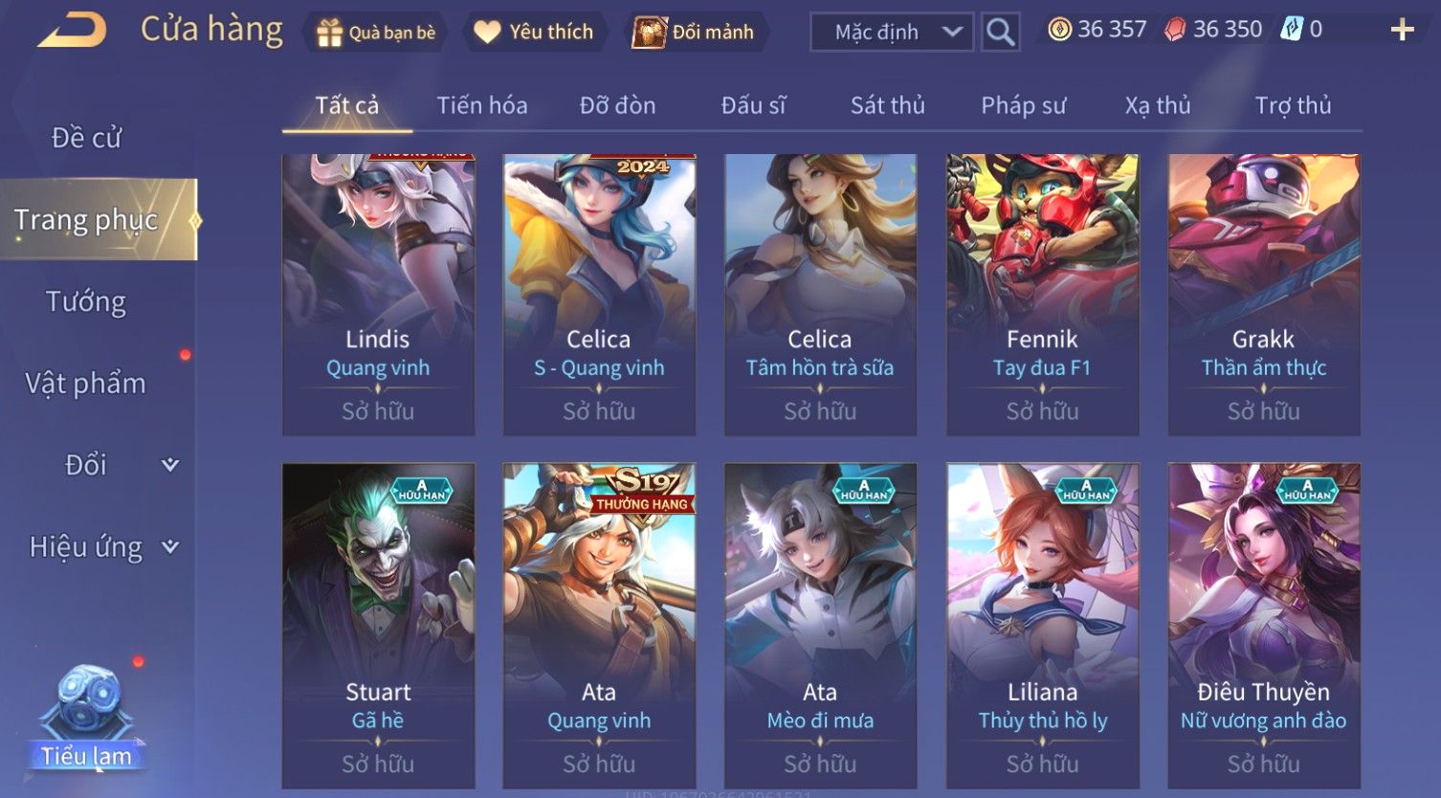Tap the red ruby currency icon
The image size is (1441, 798).
tap(1175, 30)
